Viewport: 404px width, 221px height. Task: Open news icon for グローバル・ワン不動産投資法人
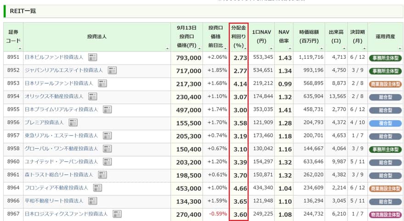107,148
